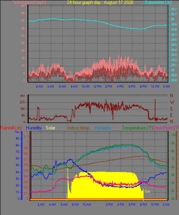
Task: Click the 24 hour graph day title
Action: [x=100, y=2]
